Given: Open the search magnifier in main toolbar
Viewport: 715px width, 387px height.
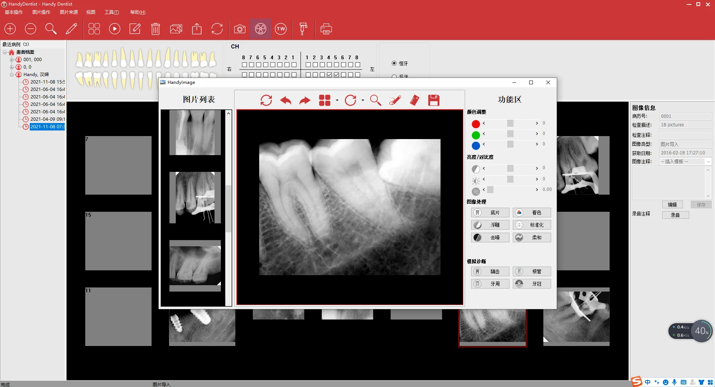Looking at the screenshot, I should click(x=51, y=29).
